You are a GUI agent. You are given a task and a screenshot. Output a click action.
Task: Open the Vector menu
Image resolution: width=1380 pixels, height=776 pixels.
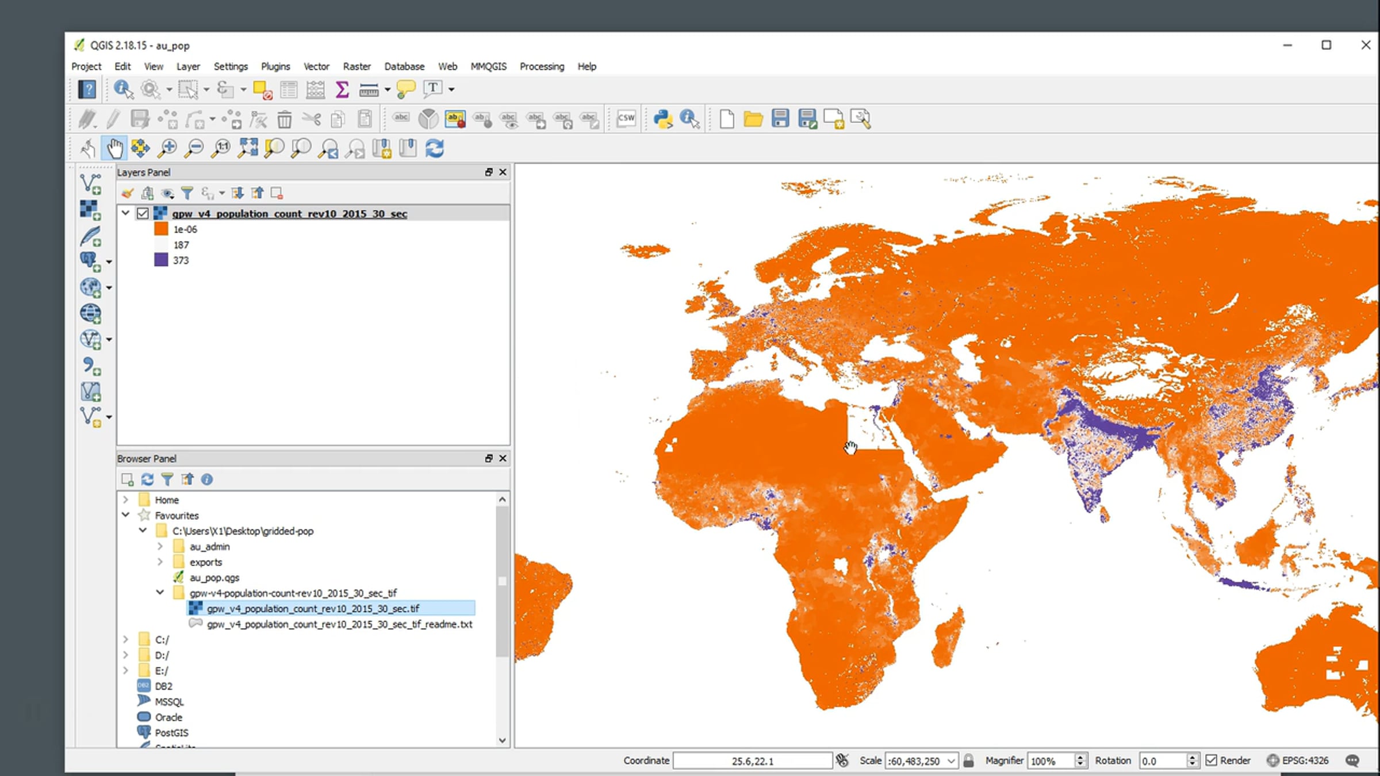tap(316, 67)
